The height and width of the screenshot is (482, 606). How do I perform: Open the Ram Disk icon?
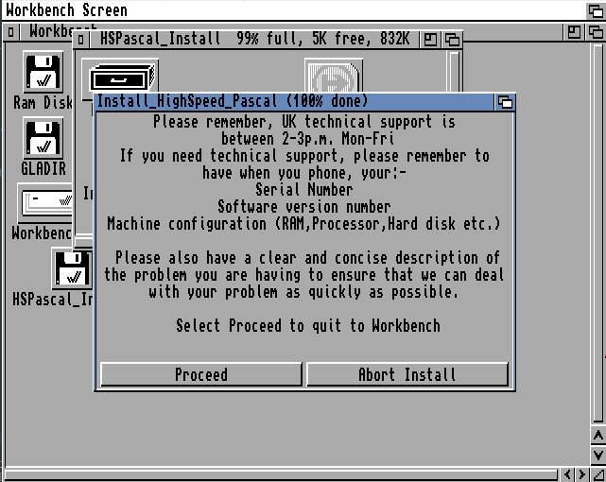pos(43,72)
